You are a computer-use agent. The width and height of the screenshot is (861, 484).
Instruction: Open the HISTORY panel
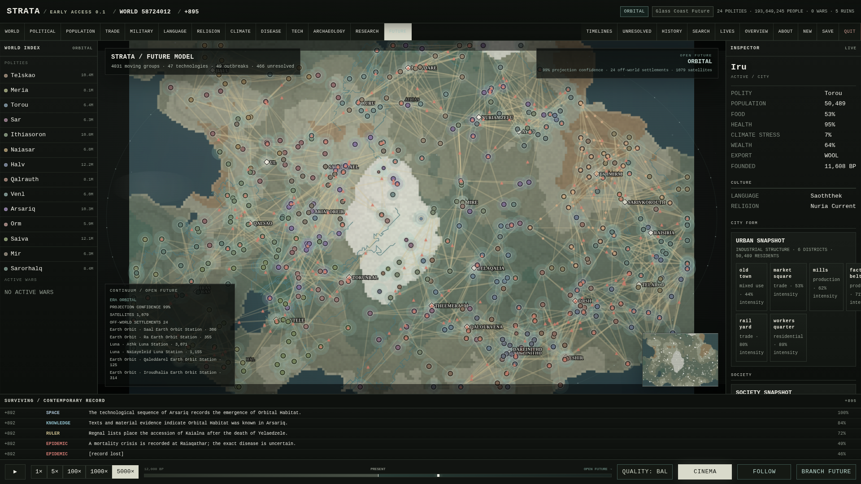(672, 32)
